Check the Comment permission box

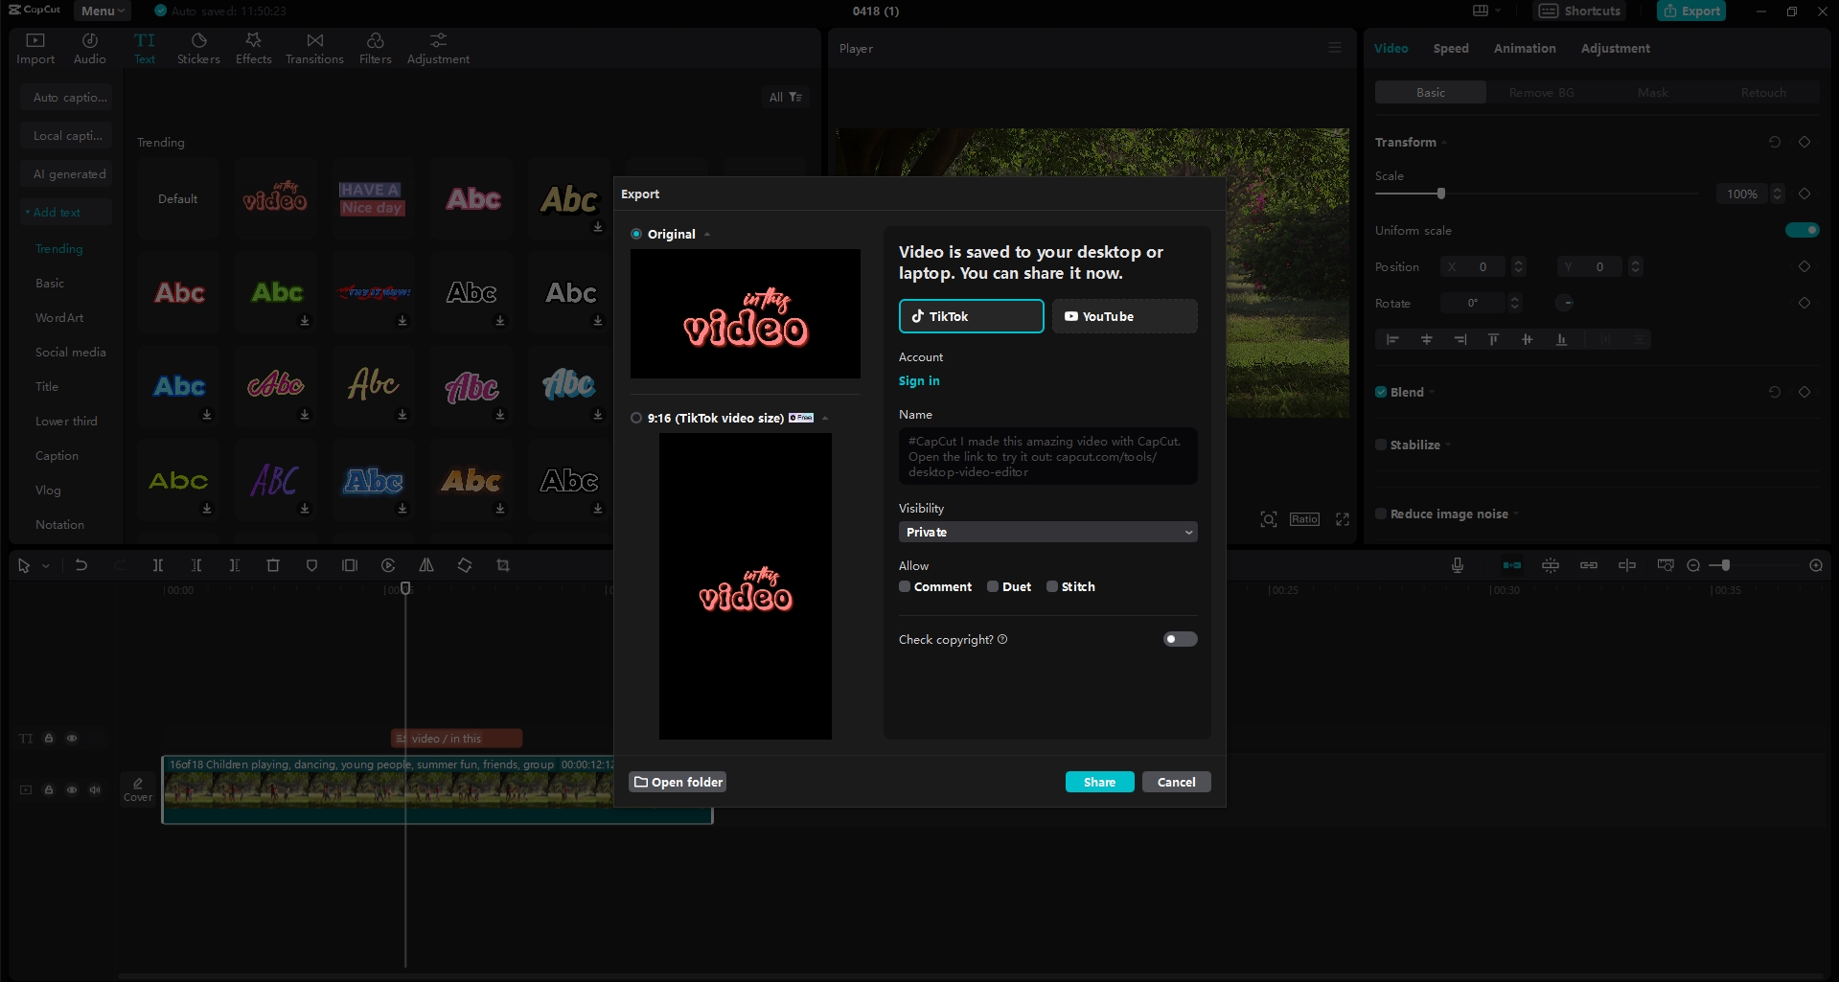(904, 586)
